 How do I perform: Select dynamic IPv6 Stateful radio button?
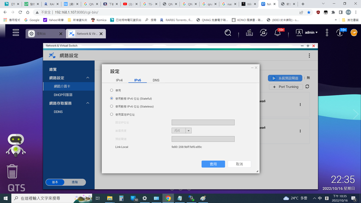(x=111, y=98)
